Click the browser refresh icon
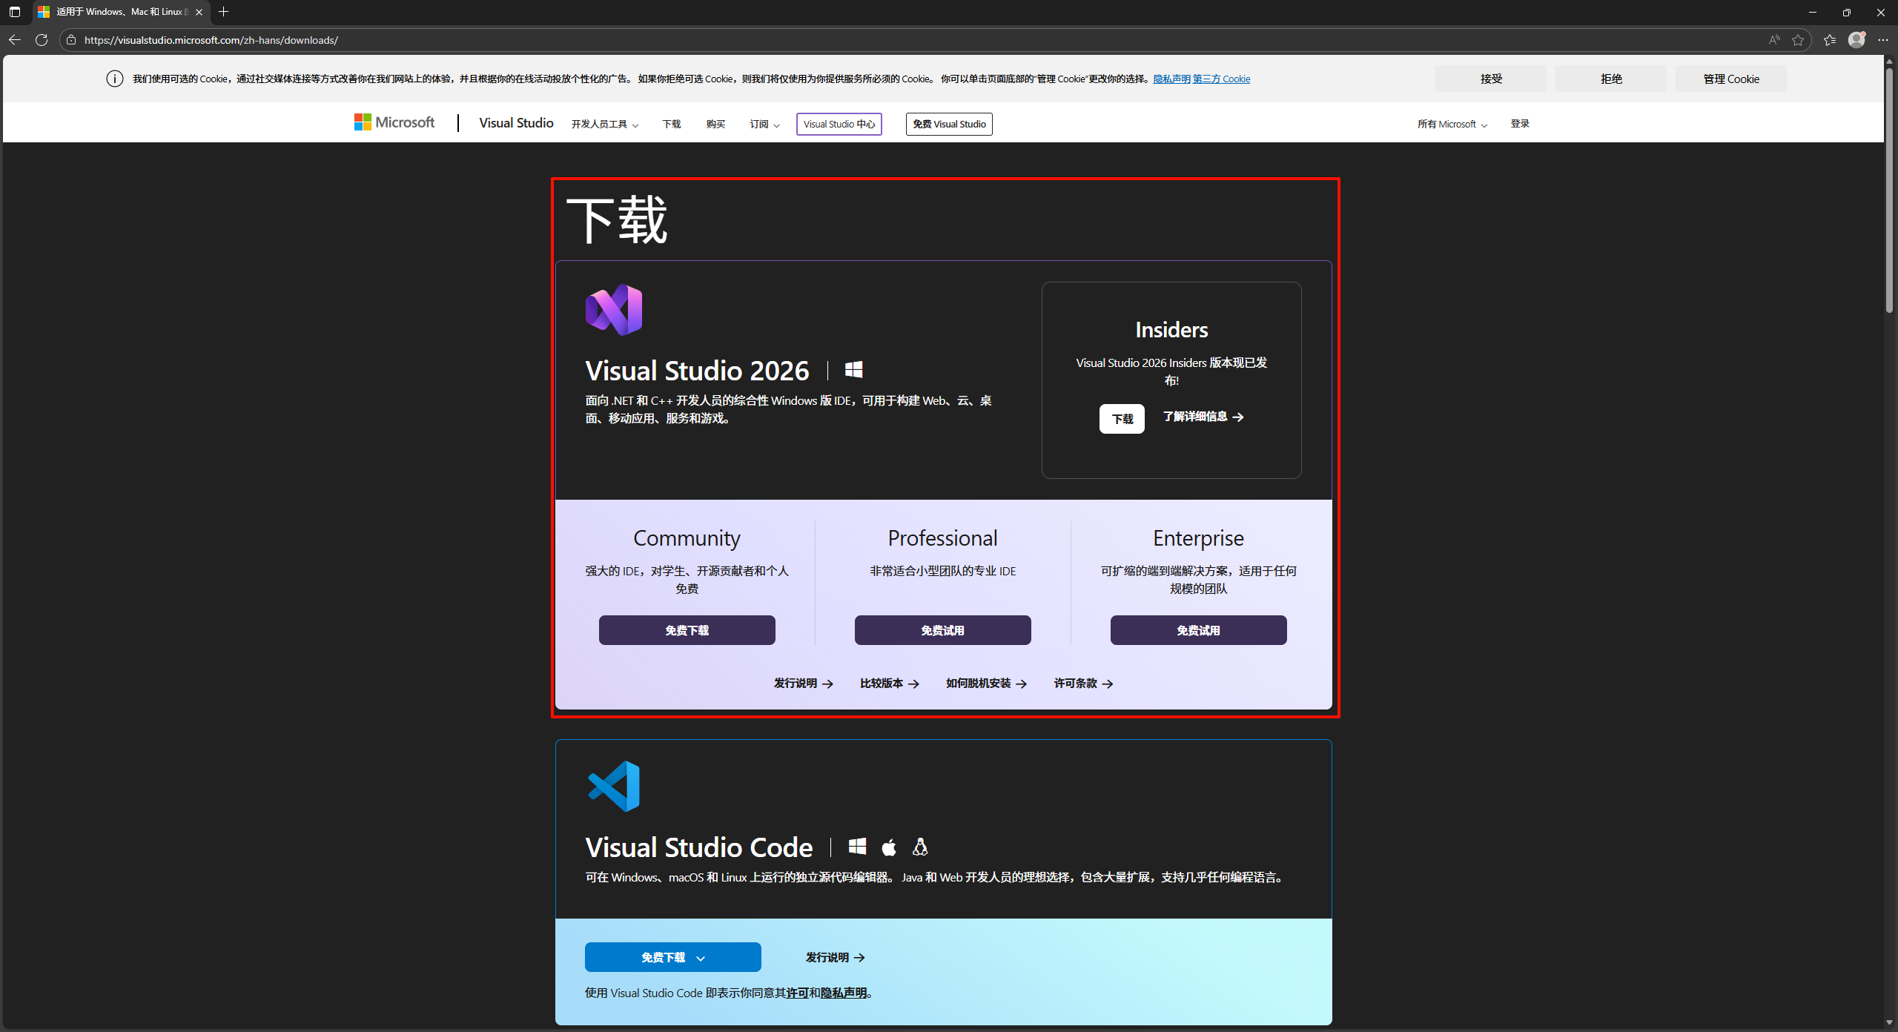1898x1032 pixels. tap(42, 40)
